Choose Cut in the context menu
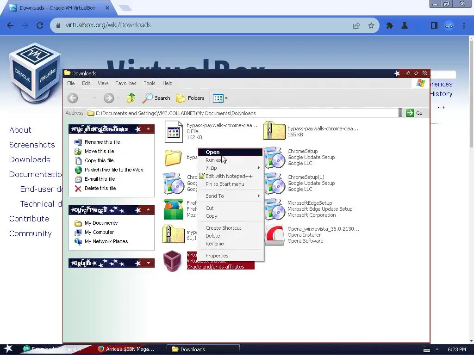 coord(231,208)
